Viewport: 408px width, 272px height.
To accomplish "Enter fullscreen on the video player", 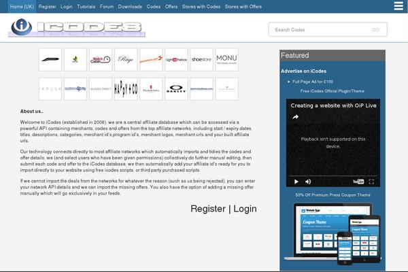I will [371, 182].
